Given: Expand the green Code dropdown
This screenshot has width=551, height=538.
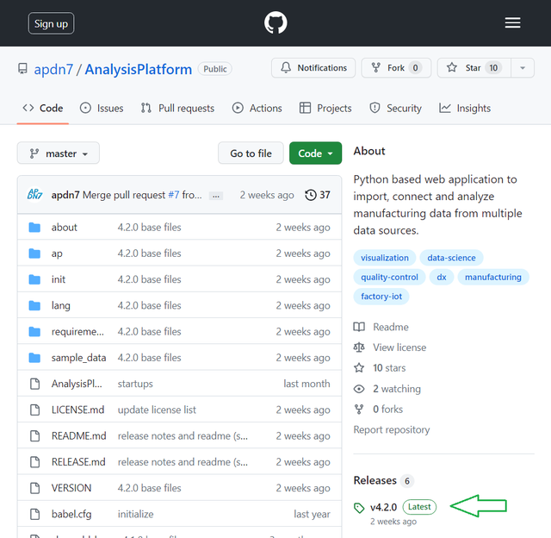Looking at the screenshot, I should 315,153.
